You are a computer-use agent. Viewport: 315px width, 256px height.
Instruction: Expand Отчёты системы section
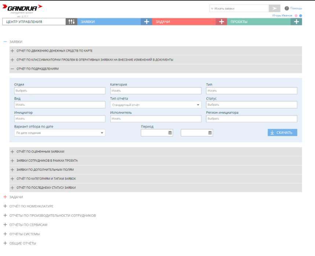click(5, 234)
